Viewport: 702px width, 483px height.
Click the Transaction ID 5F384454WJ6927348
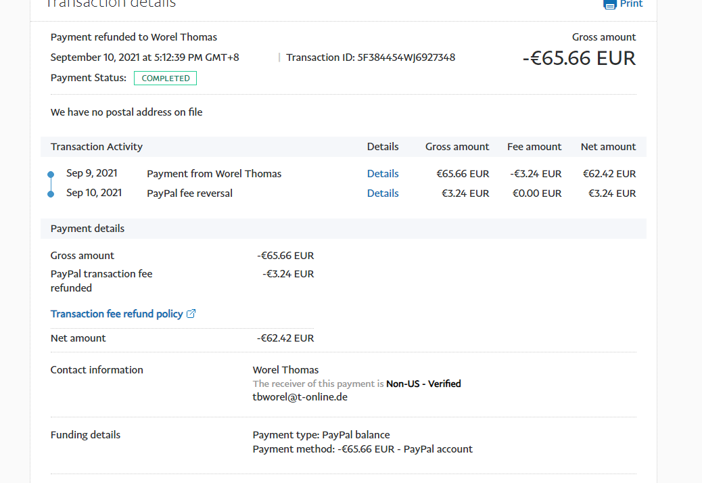pyautogui.click(x=371, y=57)
